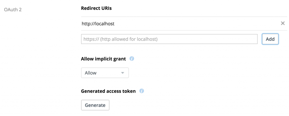Click the Redirect URIs heading
The width and height of the screenshot is (289, 116).
point(96,8)
